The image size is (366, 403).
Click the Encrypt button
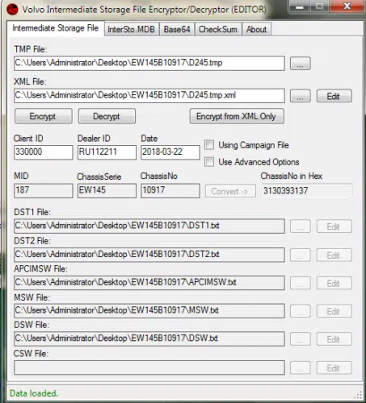pyautogui.click(x=44, y=116)
